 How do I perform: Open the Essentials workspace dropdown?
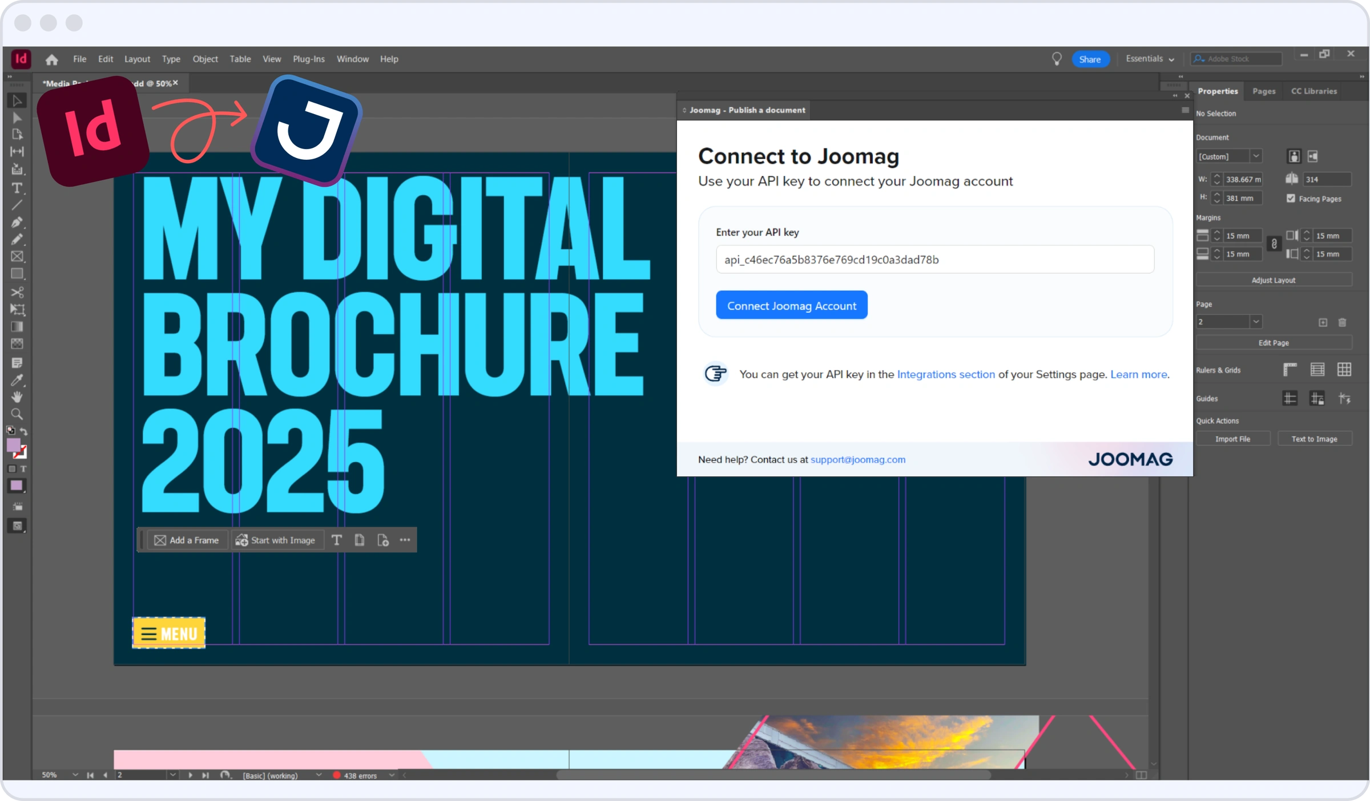(1150, 59)
